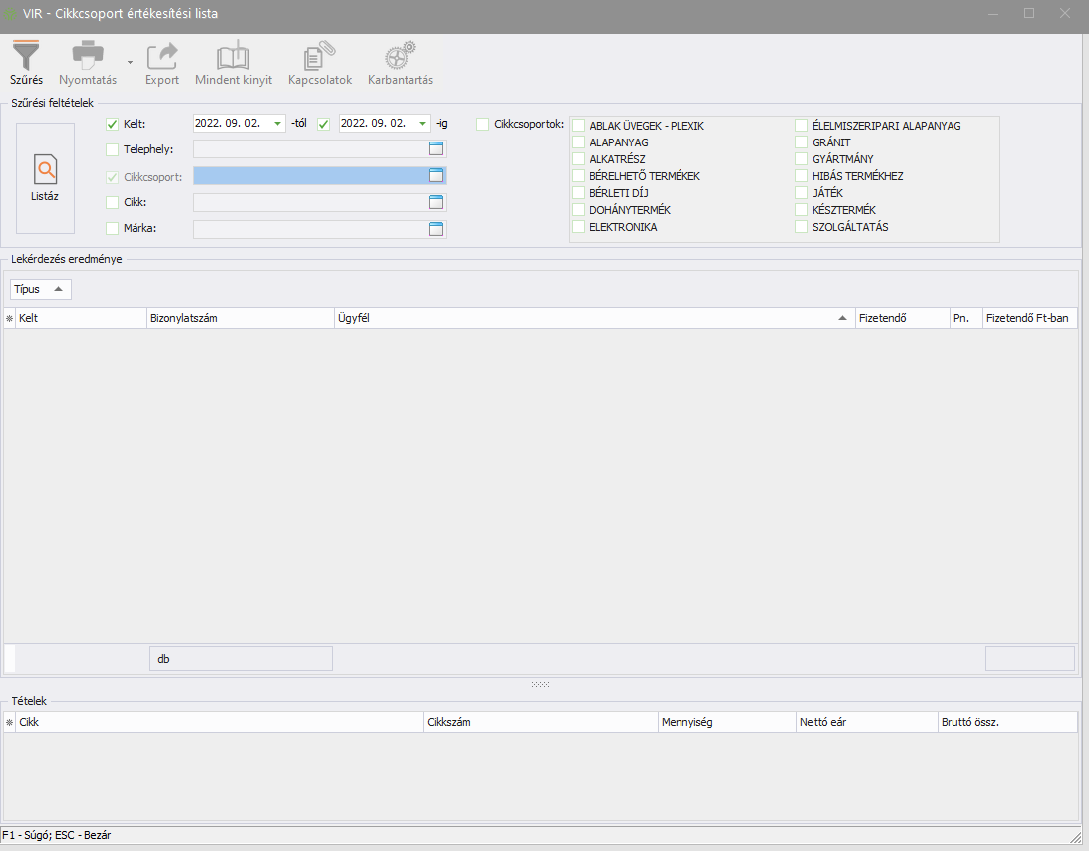Open the Márka field lookup icon
The height and width of the screenshot is (851, 1089).
click(435, 229)
